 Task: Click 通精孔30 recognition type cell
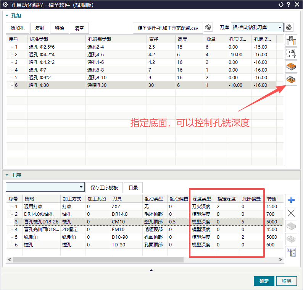tap(116, 85)
